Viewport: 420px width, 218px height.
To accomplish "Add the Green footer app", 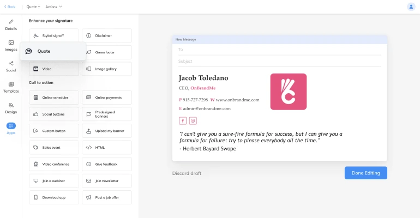I will coord(109,52).
